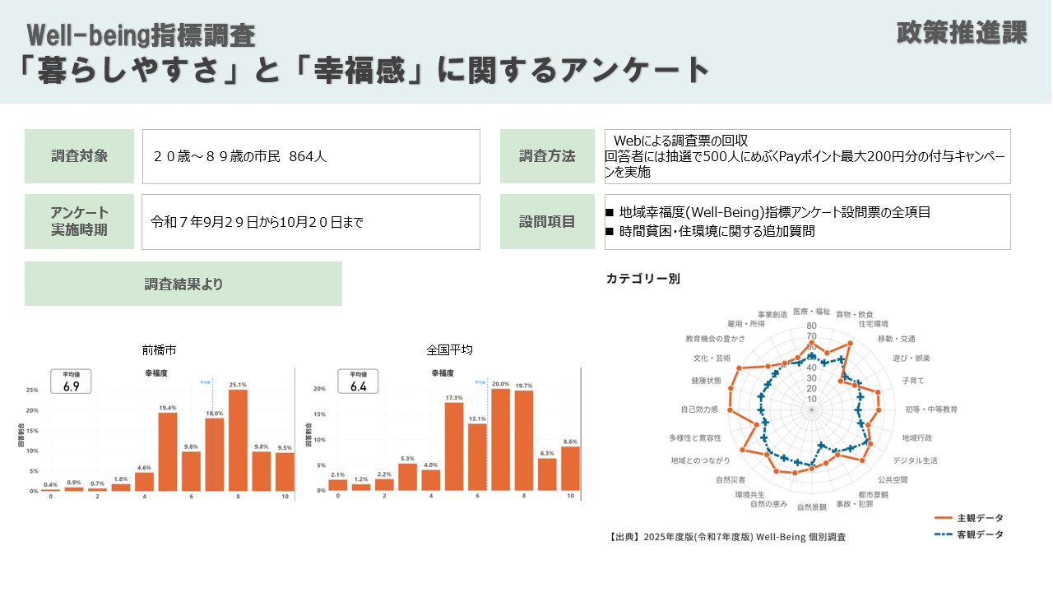Select the 時間貧困・住環境 bullet text
Screen dimensions: 1053x592
coord(716,231)
